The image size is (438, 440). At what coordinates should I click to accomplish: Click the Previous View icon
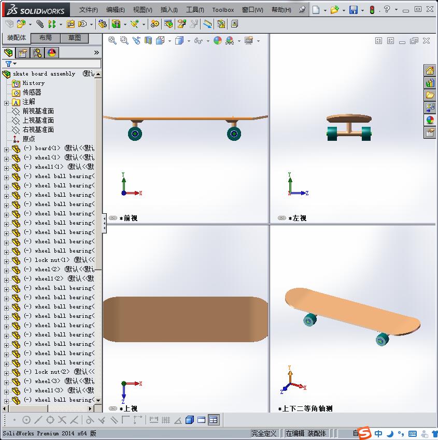[x=136, y=41]
